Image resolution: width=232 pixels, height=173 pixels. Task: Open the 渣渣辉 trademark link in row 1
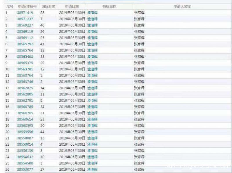click(x=93, y=13)
